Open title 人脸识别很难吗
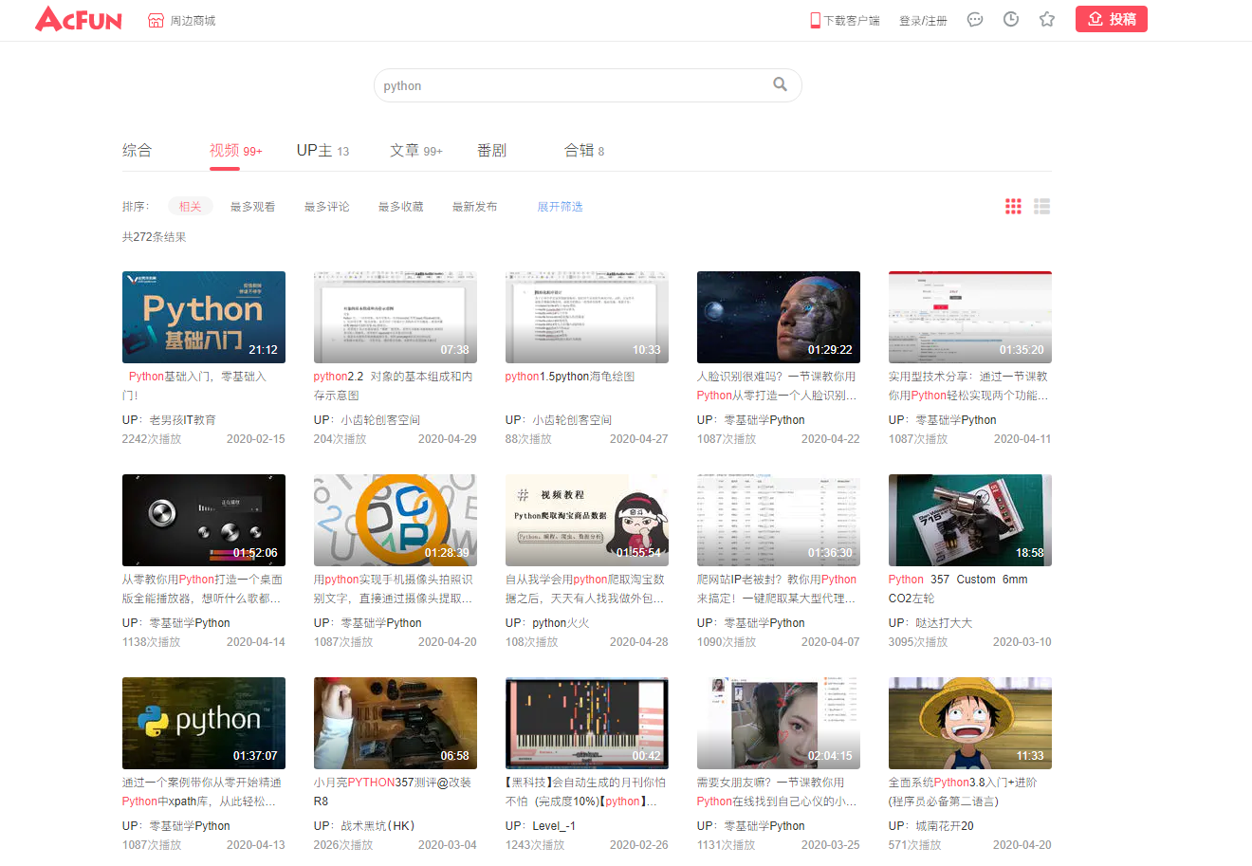 (x=777, y=386)
